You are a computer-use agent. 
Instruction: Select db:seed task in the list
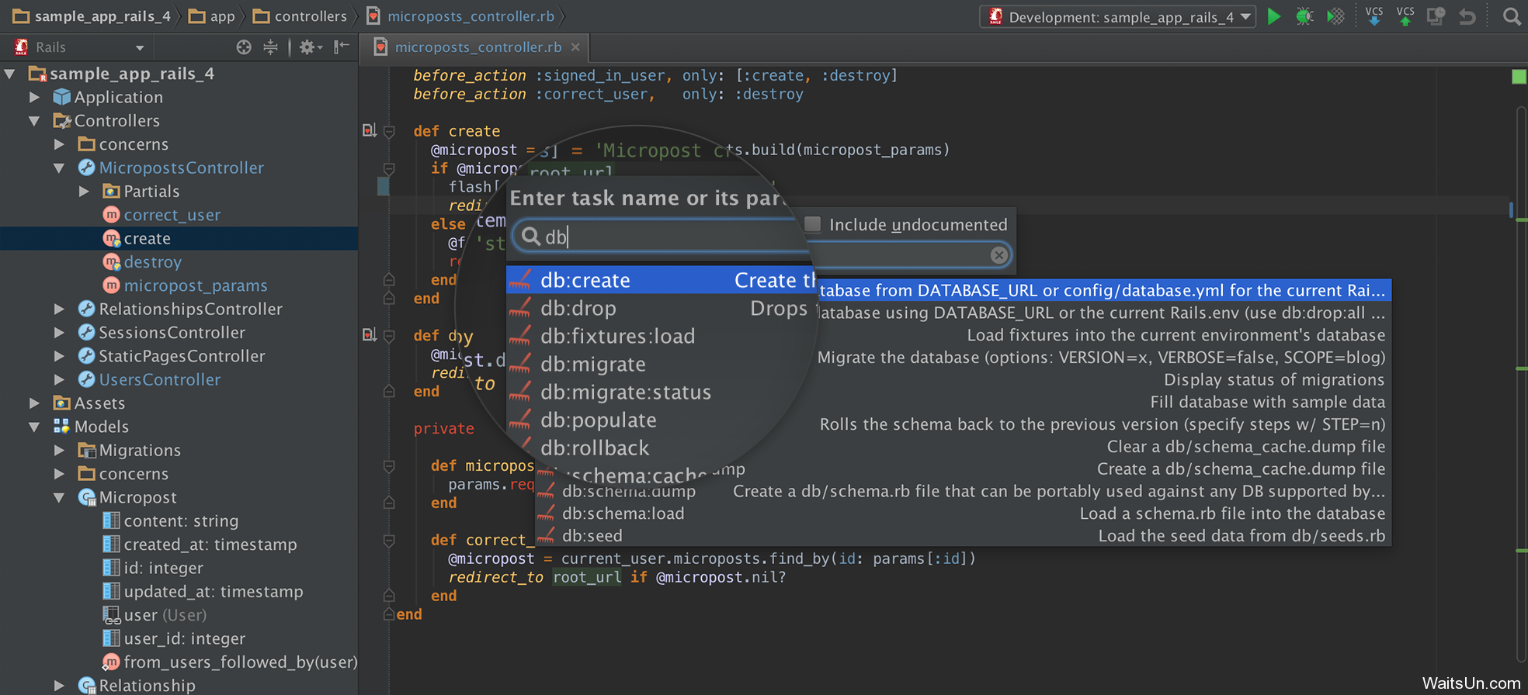592,536
